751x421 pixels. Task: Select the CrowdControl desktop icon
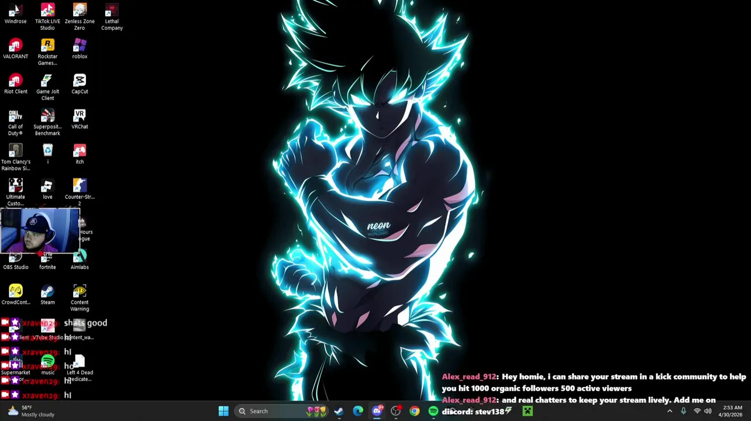pos(15,295)
